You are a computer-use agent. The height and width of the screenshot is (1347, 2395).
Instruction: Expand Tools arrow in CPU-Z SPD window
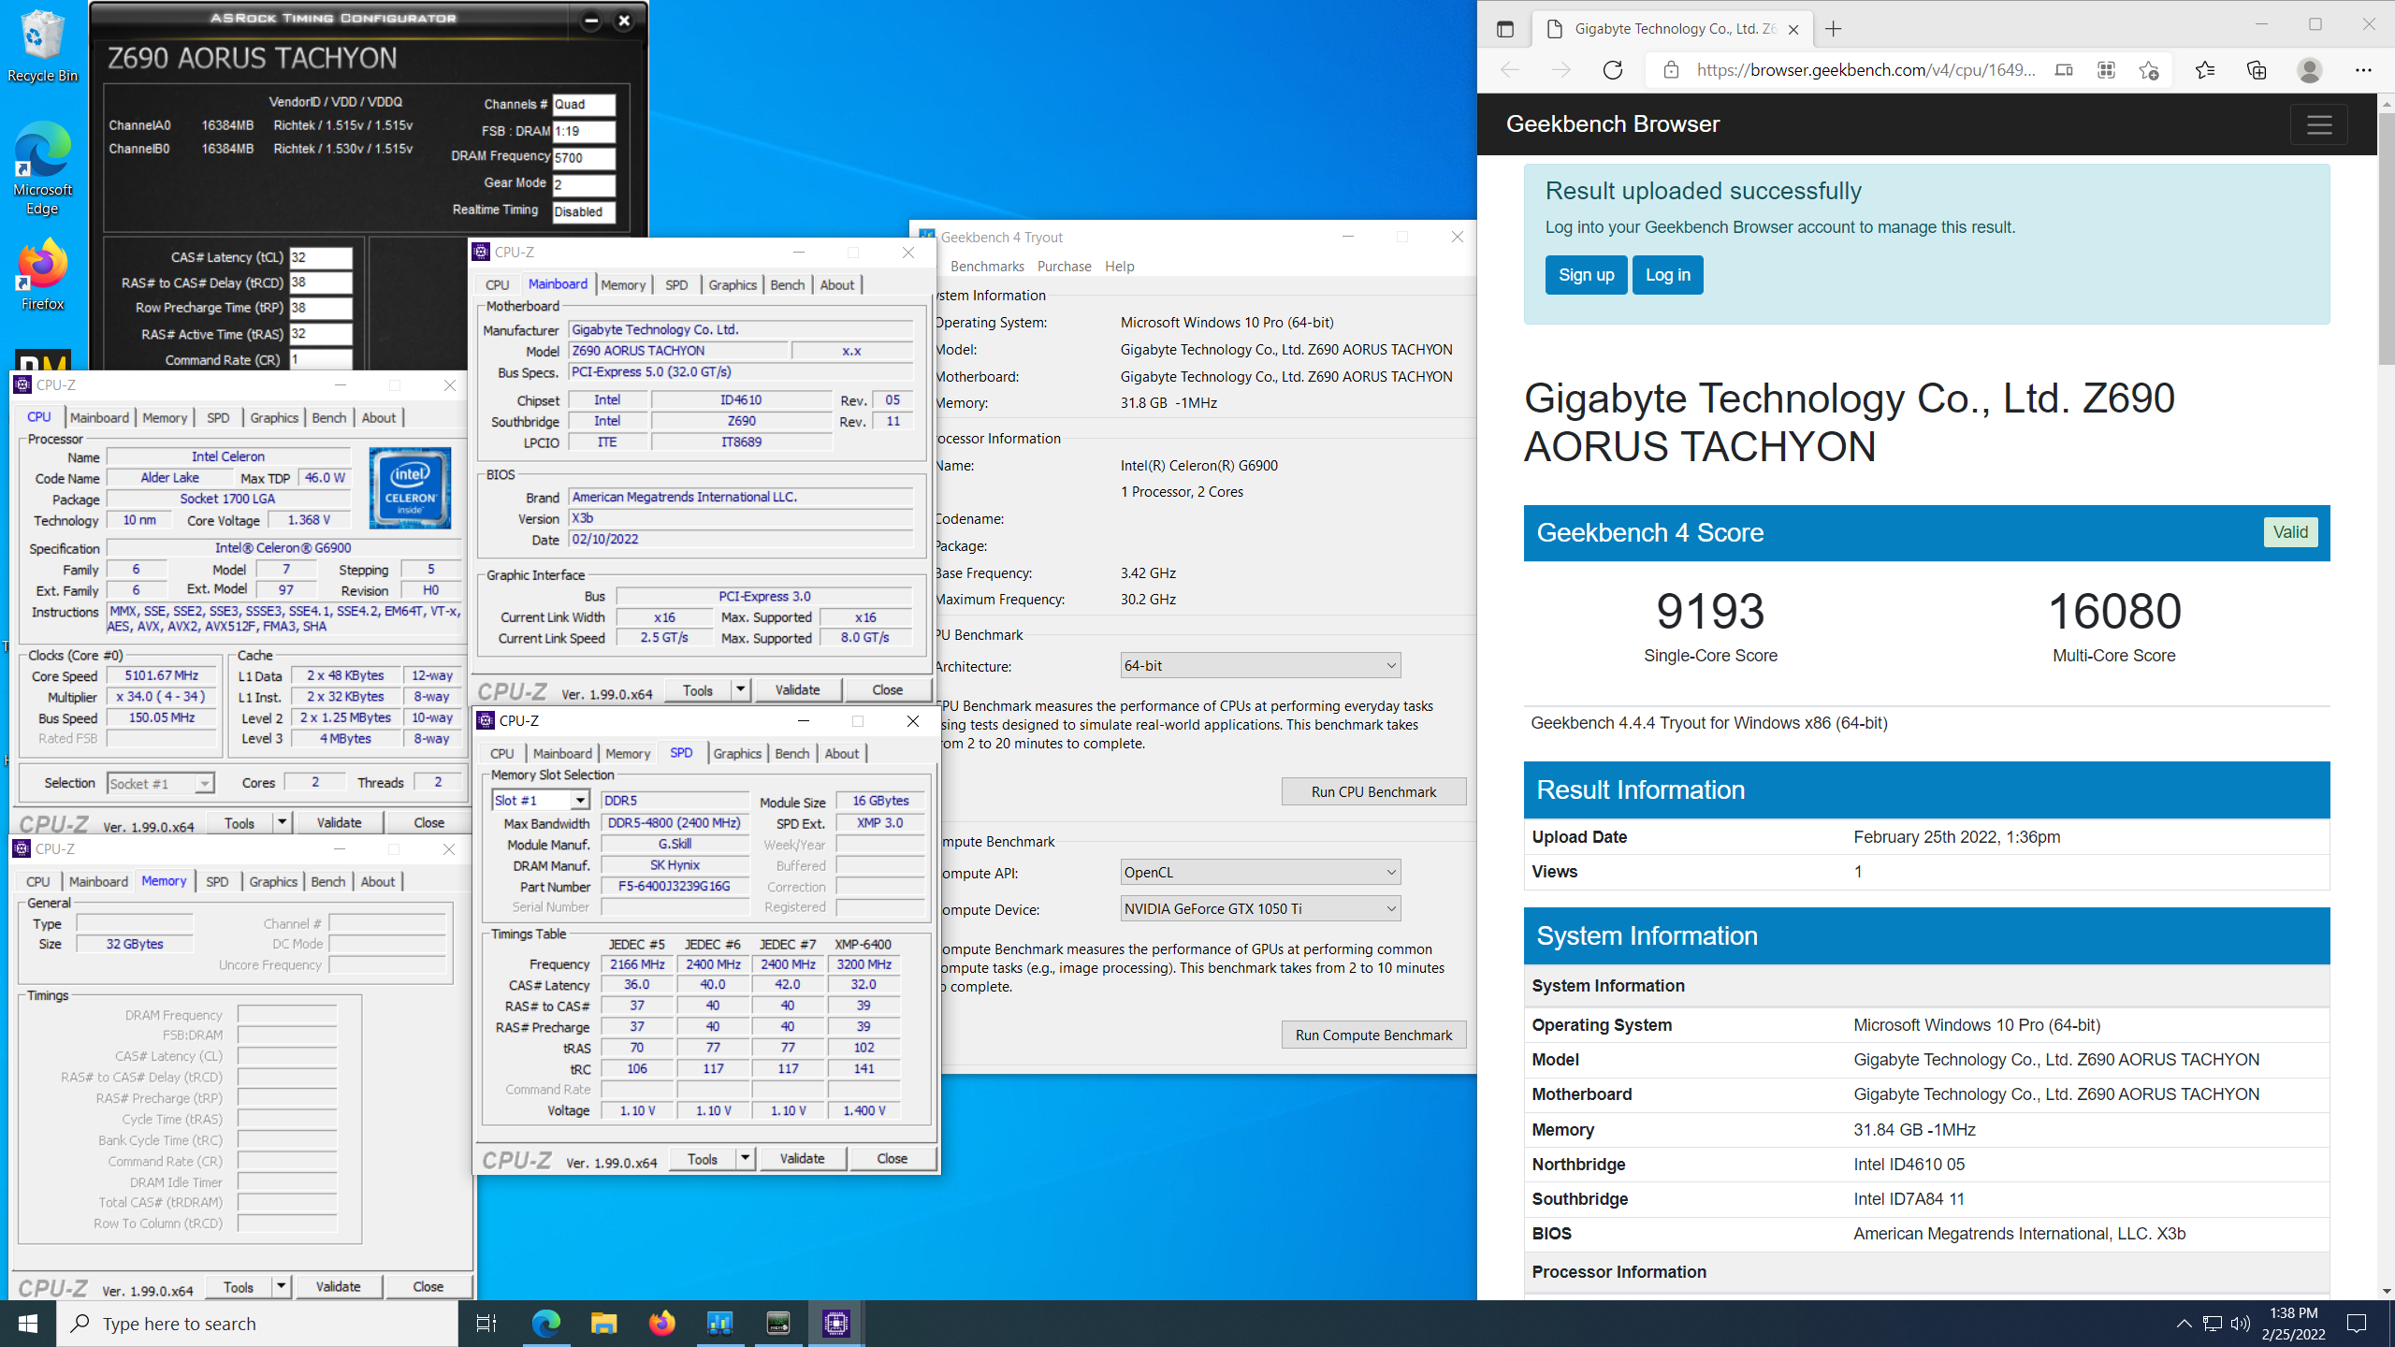point(745,1158)
